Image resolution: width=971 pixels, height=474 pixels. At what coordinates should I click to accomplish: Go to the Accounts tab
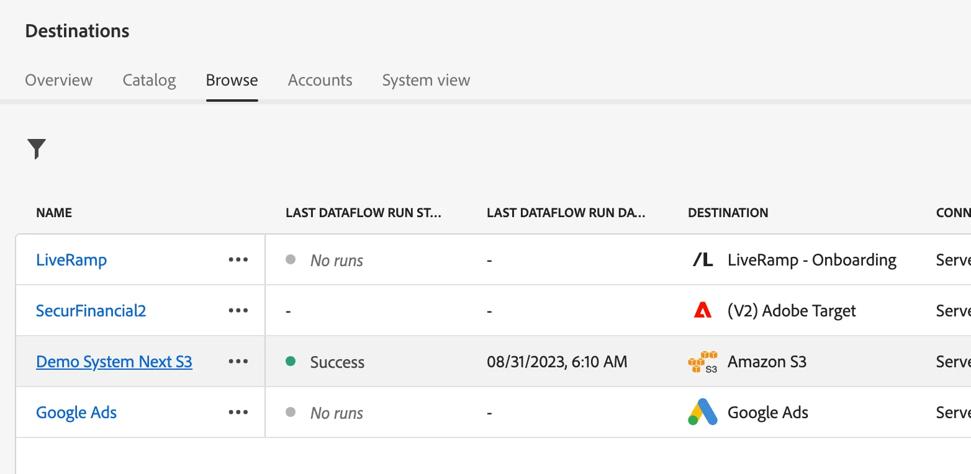point(320,80)
